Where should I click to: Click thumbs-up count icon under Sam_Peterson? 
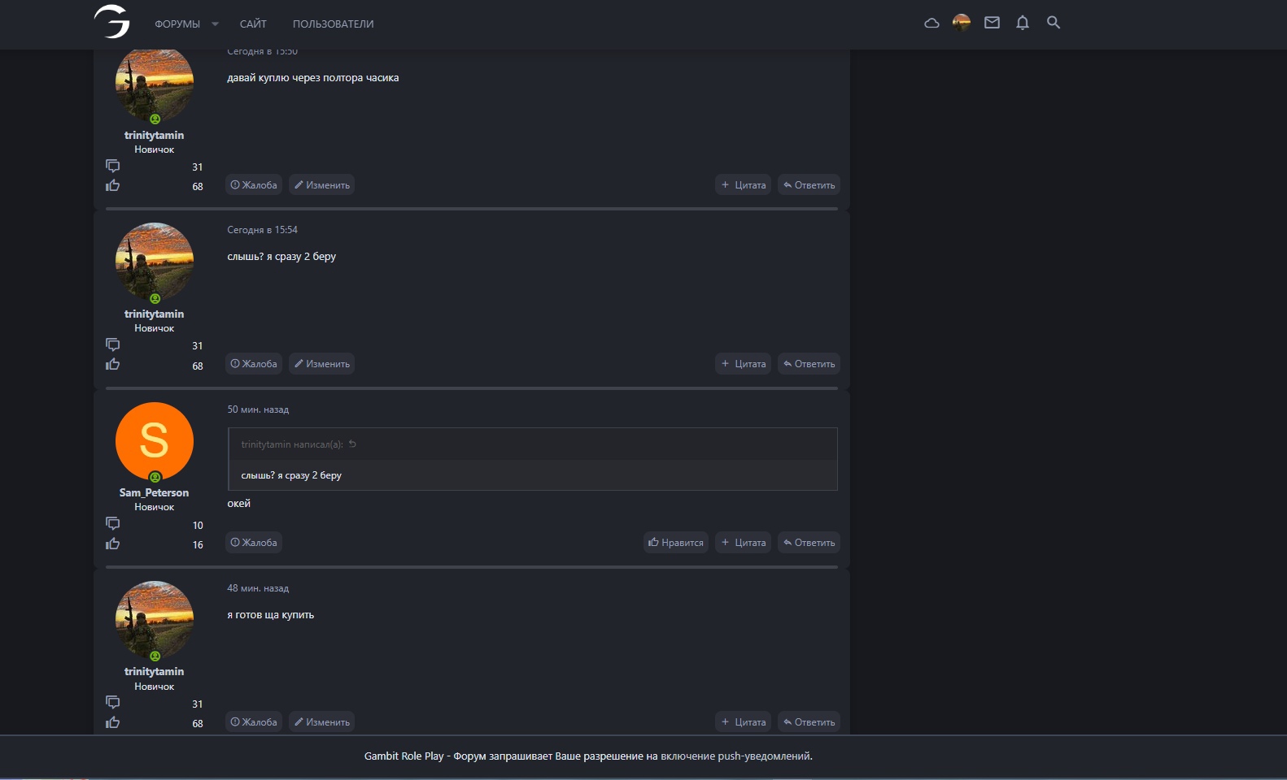[112, 544]
